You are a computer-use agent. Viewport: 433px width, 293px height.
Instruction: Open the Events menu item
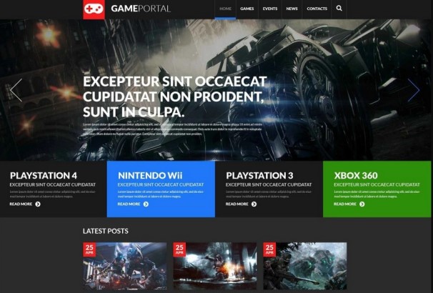[x=270, y=9]
